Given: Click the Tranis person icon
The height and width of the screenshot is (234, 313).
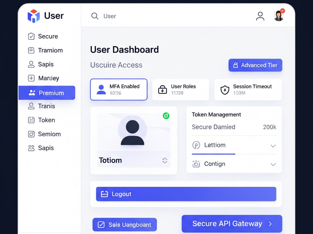Looking at the screenshot, I should coord(31,106).
